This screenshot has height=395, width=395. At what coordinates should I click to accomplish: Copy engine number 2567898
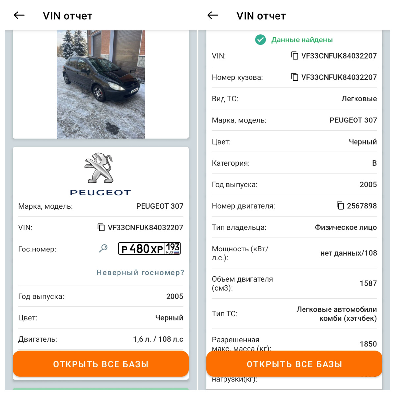click(x=340, y=206)
